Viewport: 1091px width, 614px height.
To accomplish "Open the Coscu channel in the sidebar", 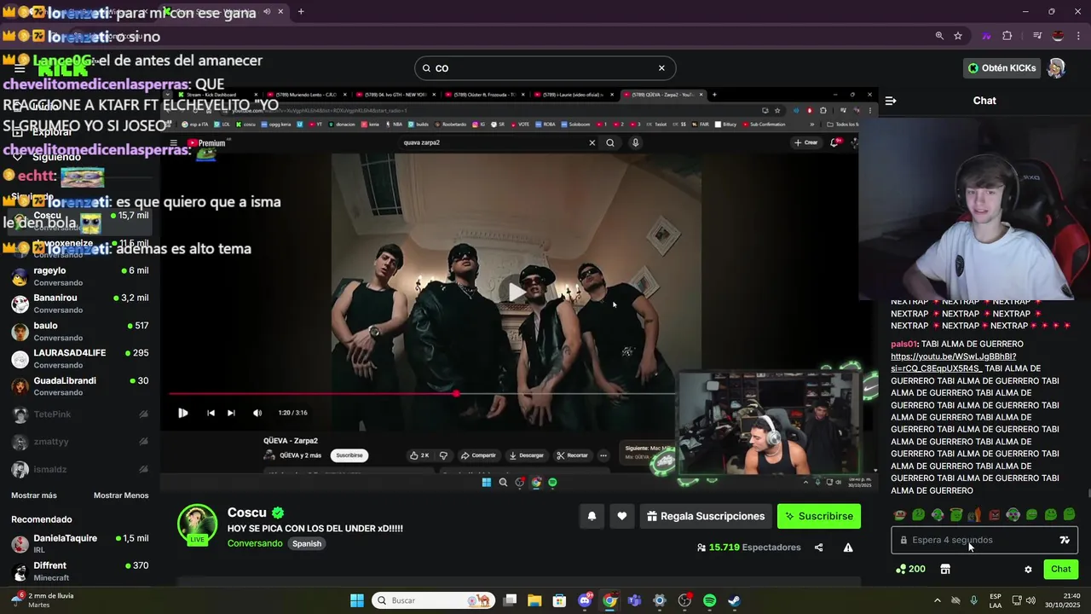I will pyautogui.click(x=82, y=221).
